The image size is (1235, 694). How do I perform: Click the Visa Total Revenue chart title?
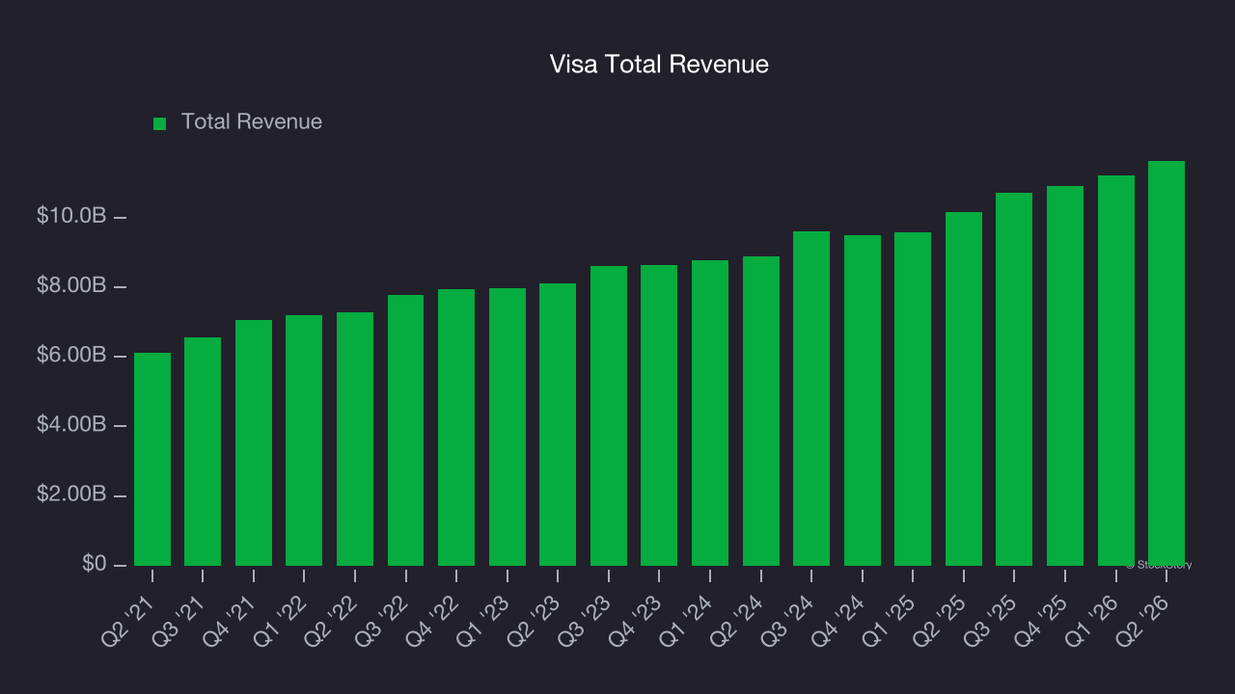click(x=659, y=65)
